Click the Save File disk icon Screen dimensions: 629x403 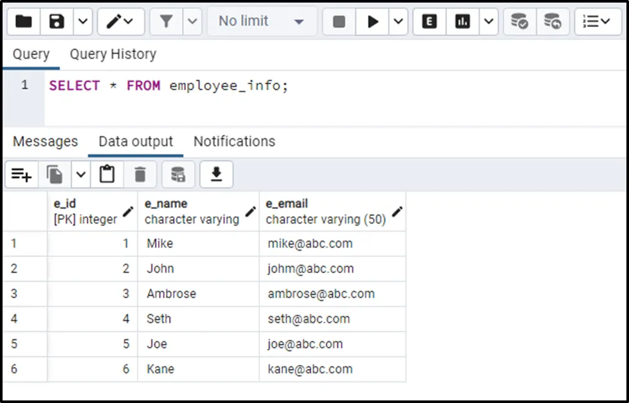point(57,22)
